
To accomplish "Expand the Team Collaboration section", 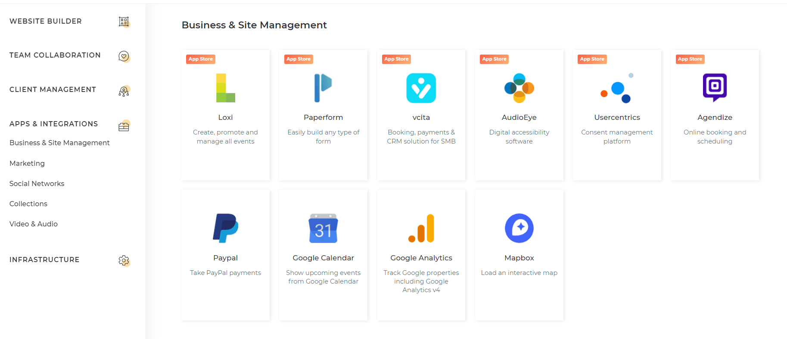I will 55,55.
